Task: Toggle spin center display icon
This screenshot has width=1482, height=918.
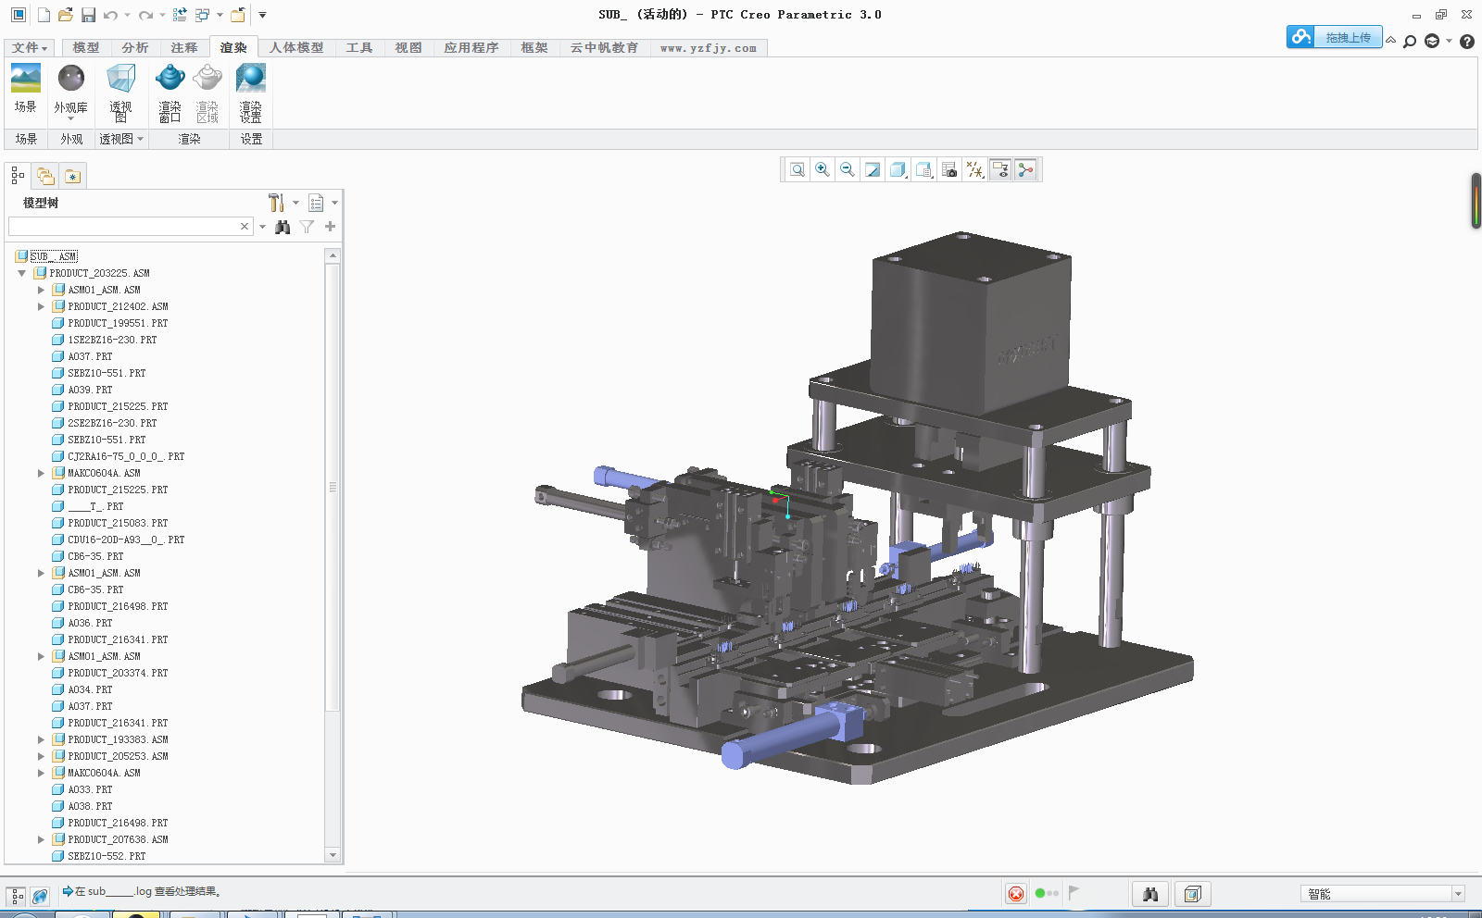Action: [x=1024, y=169]
